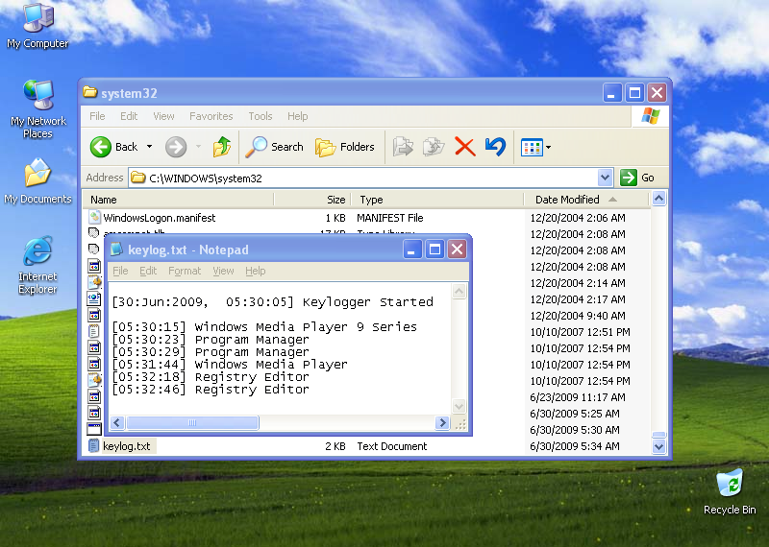Select the WindowsLogon.manifest file

160,218
